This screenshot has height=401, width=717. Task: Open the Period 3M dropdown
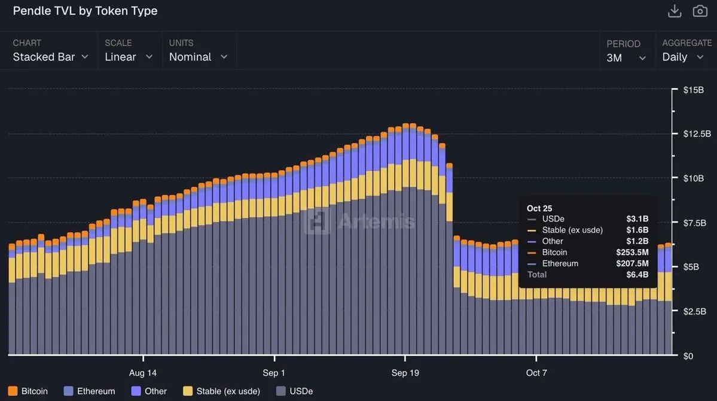(x=626, y=57)
